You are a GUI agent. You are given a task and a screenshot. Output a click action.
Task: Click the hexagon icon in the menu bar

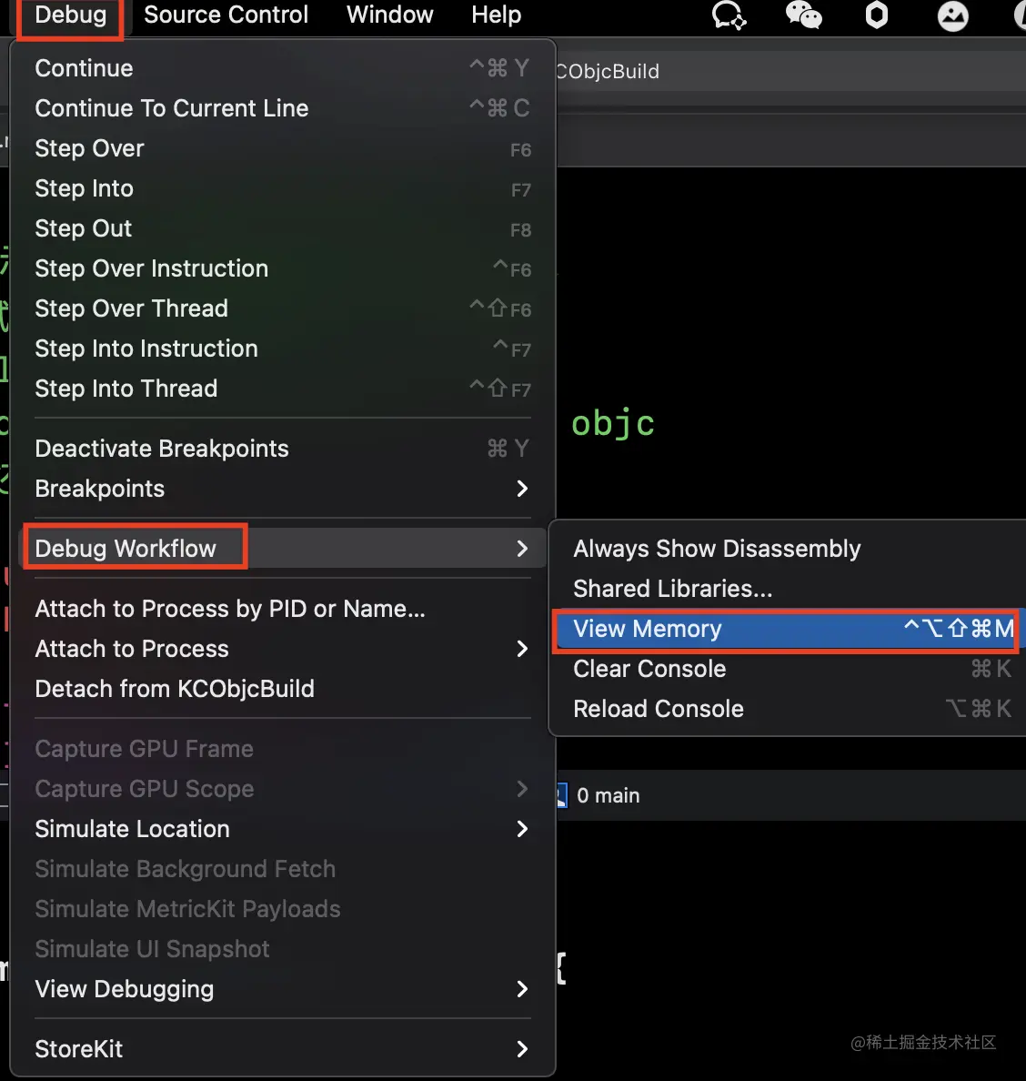click(877, 15)
